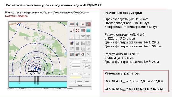The image size is (172, 97).
Task: Click the 2.20 contour label
Action: [34, 44]
